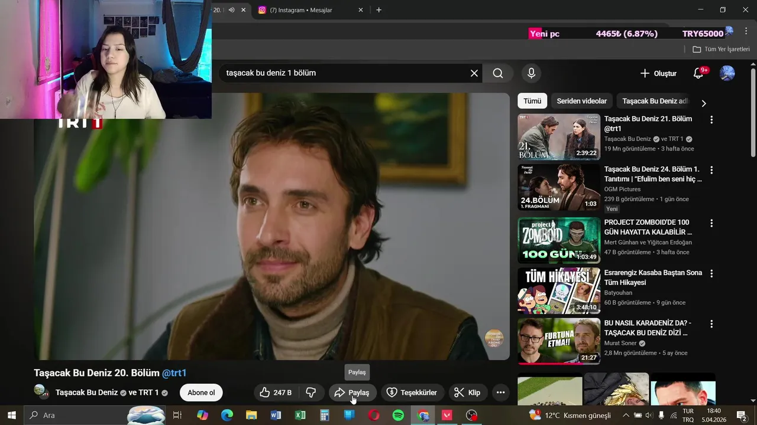The width and height of the screenshot is (757, 425).
Task: Start voice search with microphone icon
Action: 531,73
